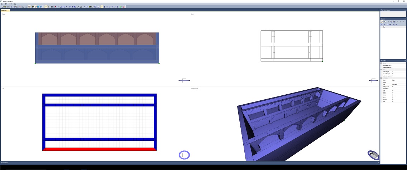Collapse the Floor group in Properties
The image size is (407, 170).
click(x=381, y=70)
